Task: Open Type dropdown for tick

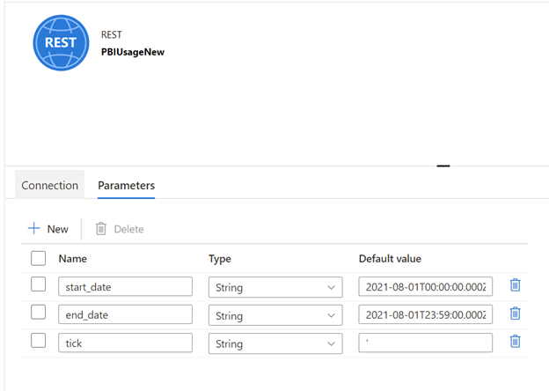Action: 275,343
